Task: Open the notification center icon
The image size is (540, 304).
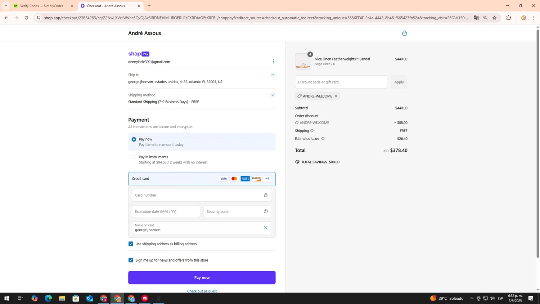Action: coord(531,298)
